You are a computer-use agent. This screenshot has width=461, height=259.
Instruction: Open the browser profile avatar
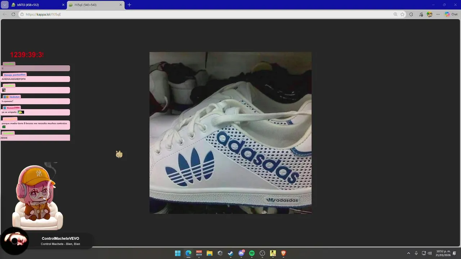click(429, 14)
